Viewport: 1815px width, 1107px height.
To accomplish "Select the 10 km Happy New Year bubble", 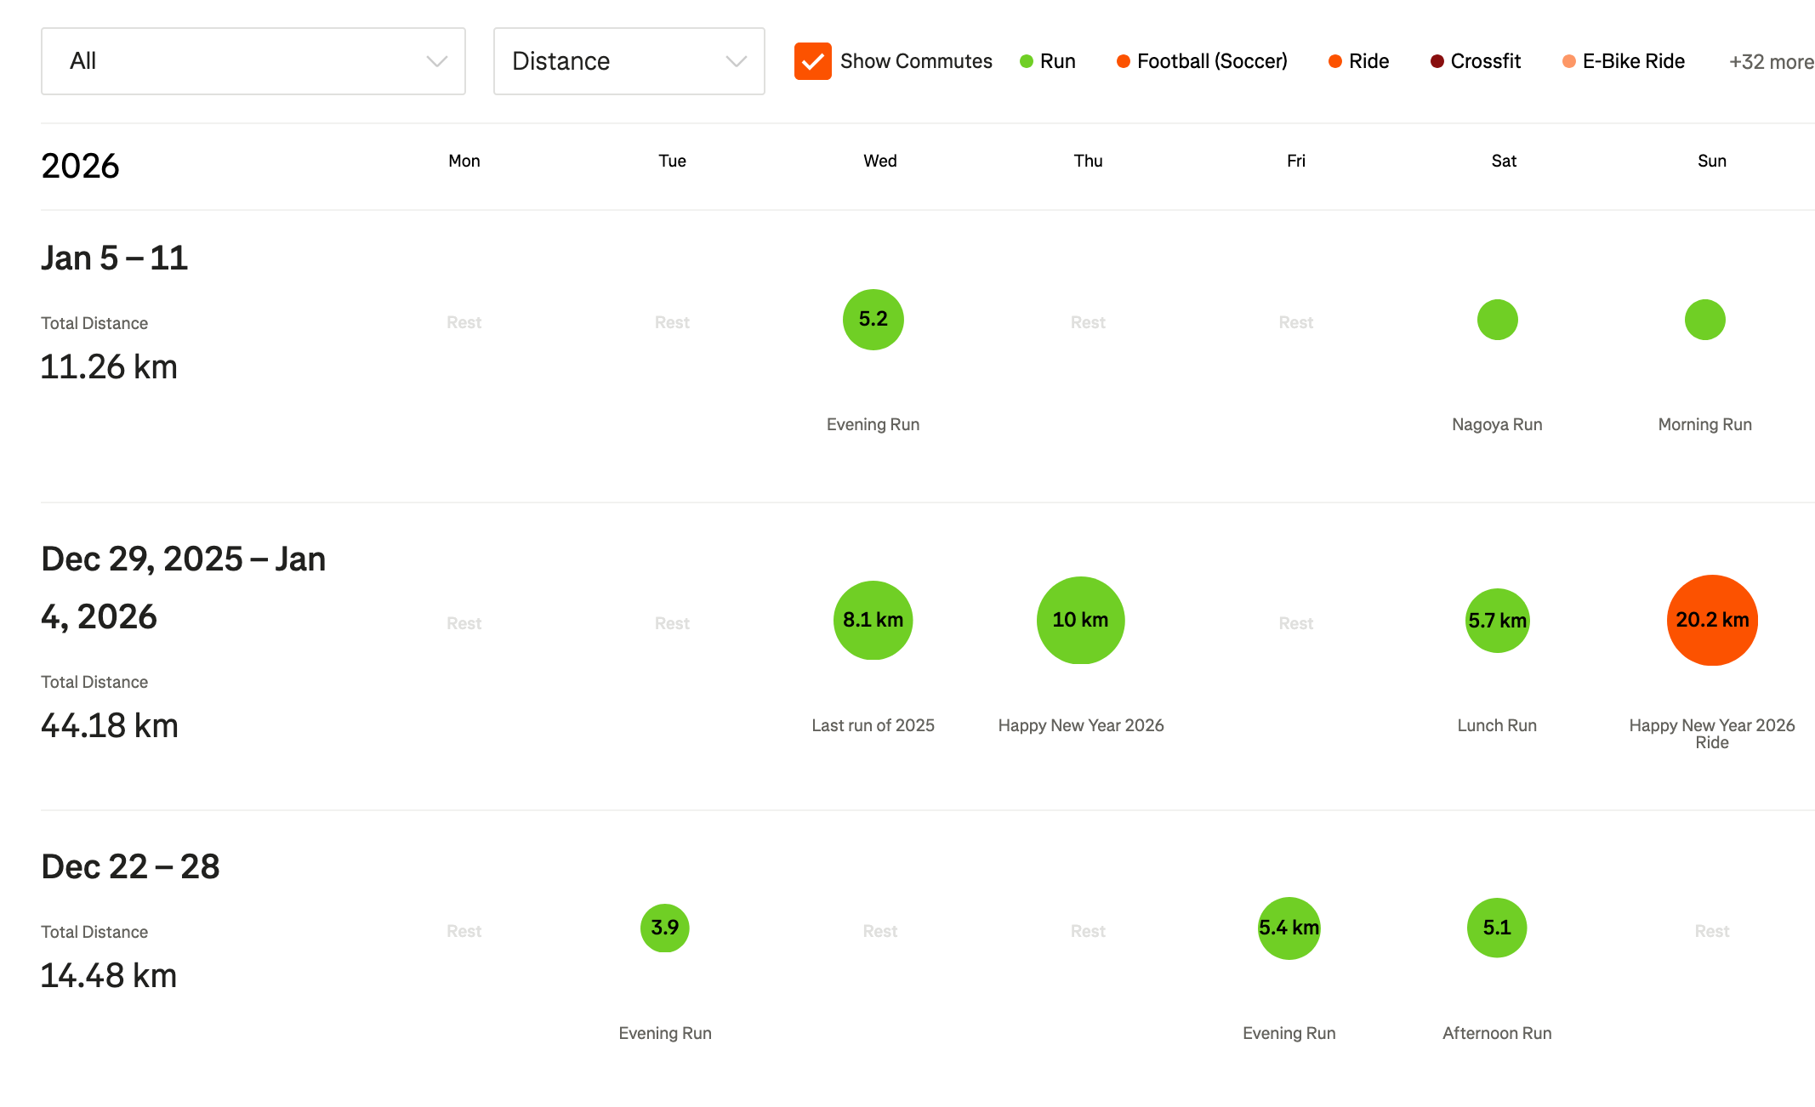I will point(1080,621).
